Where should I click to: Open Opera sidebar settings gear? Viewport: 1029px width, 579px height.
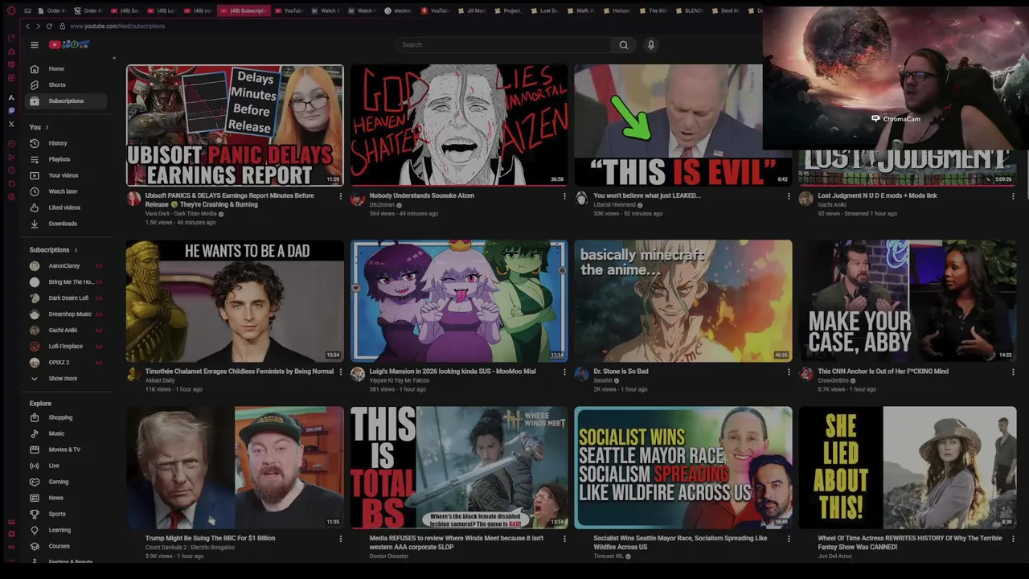tap(11, 197)
